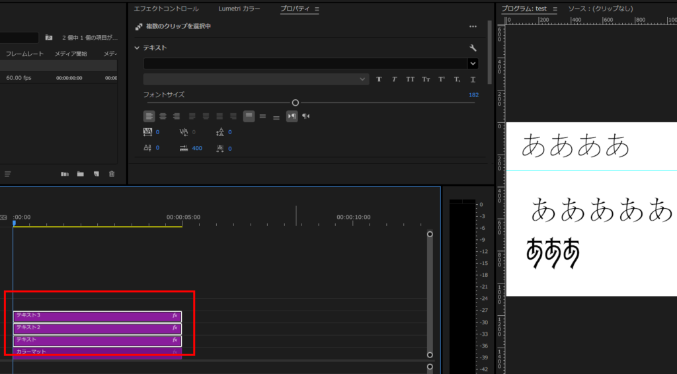677x374 pixels.
Task: Collapse the テキスト section
Action: tap(138, 48)
